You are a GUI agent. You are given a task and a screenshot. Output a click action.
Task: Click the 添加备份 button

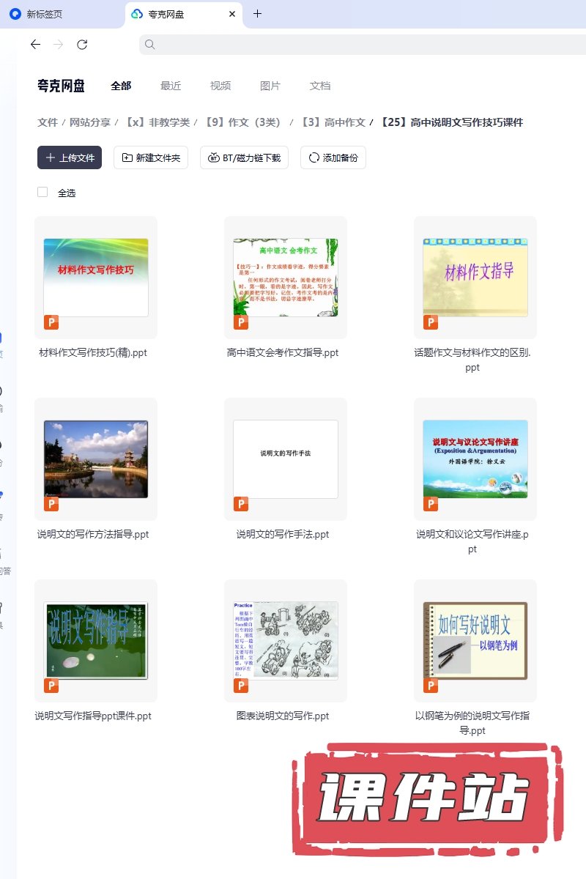point(333,157)
